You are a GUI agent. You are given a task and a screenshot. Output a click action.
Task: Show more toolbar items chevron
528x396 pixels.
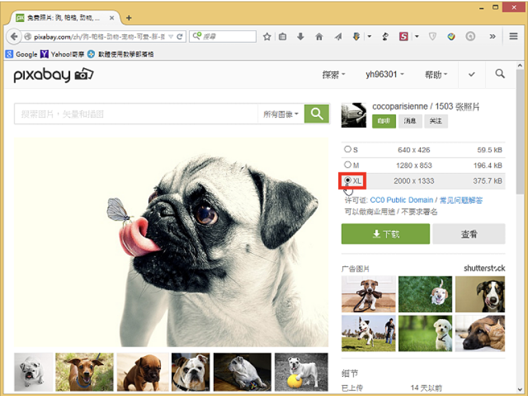click(492, 36)
